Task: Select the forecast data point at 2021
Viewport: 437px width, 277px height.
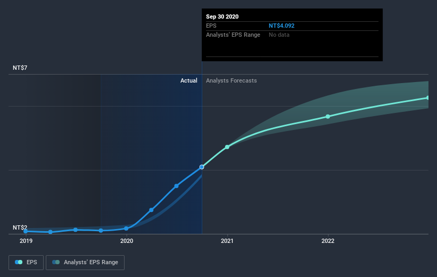Action: (x=227, y=147)
